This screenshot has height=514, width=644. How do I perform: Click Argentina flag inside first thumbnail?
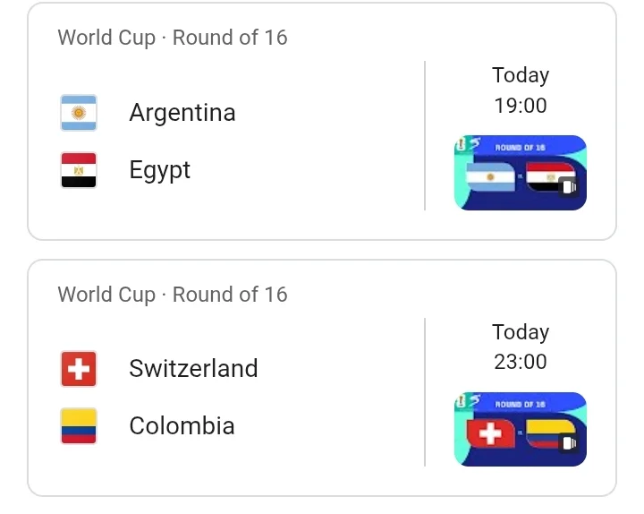tap(490, 176)
